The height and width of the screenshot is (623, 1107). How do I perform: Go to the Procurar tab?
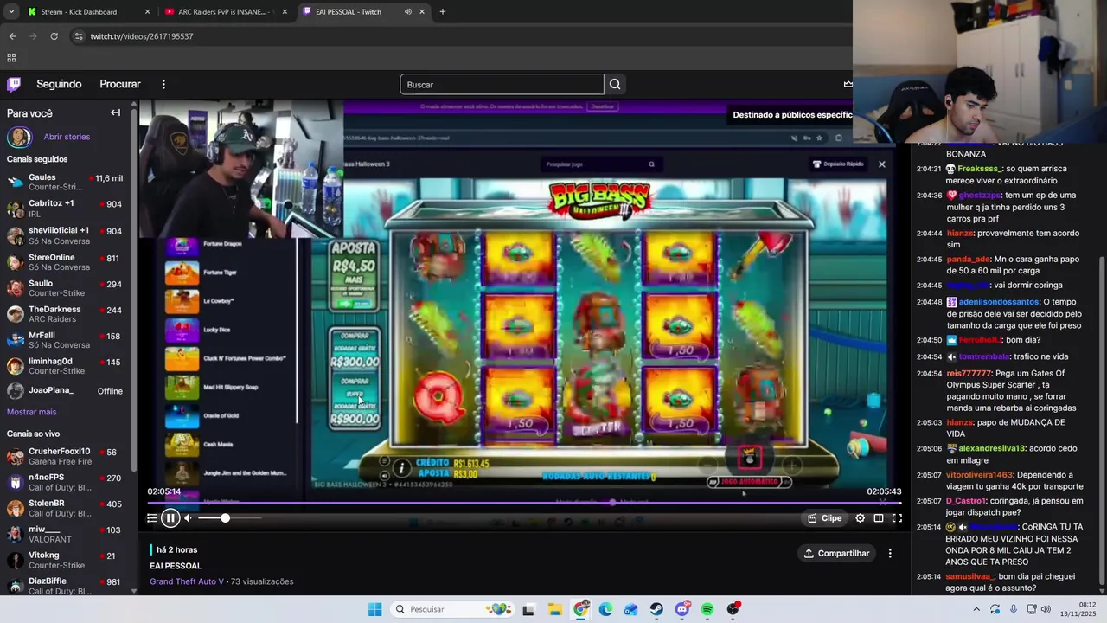[x=120, y=84]
